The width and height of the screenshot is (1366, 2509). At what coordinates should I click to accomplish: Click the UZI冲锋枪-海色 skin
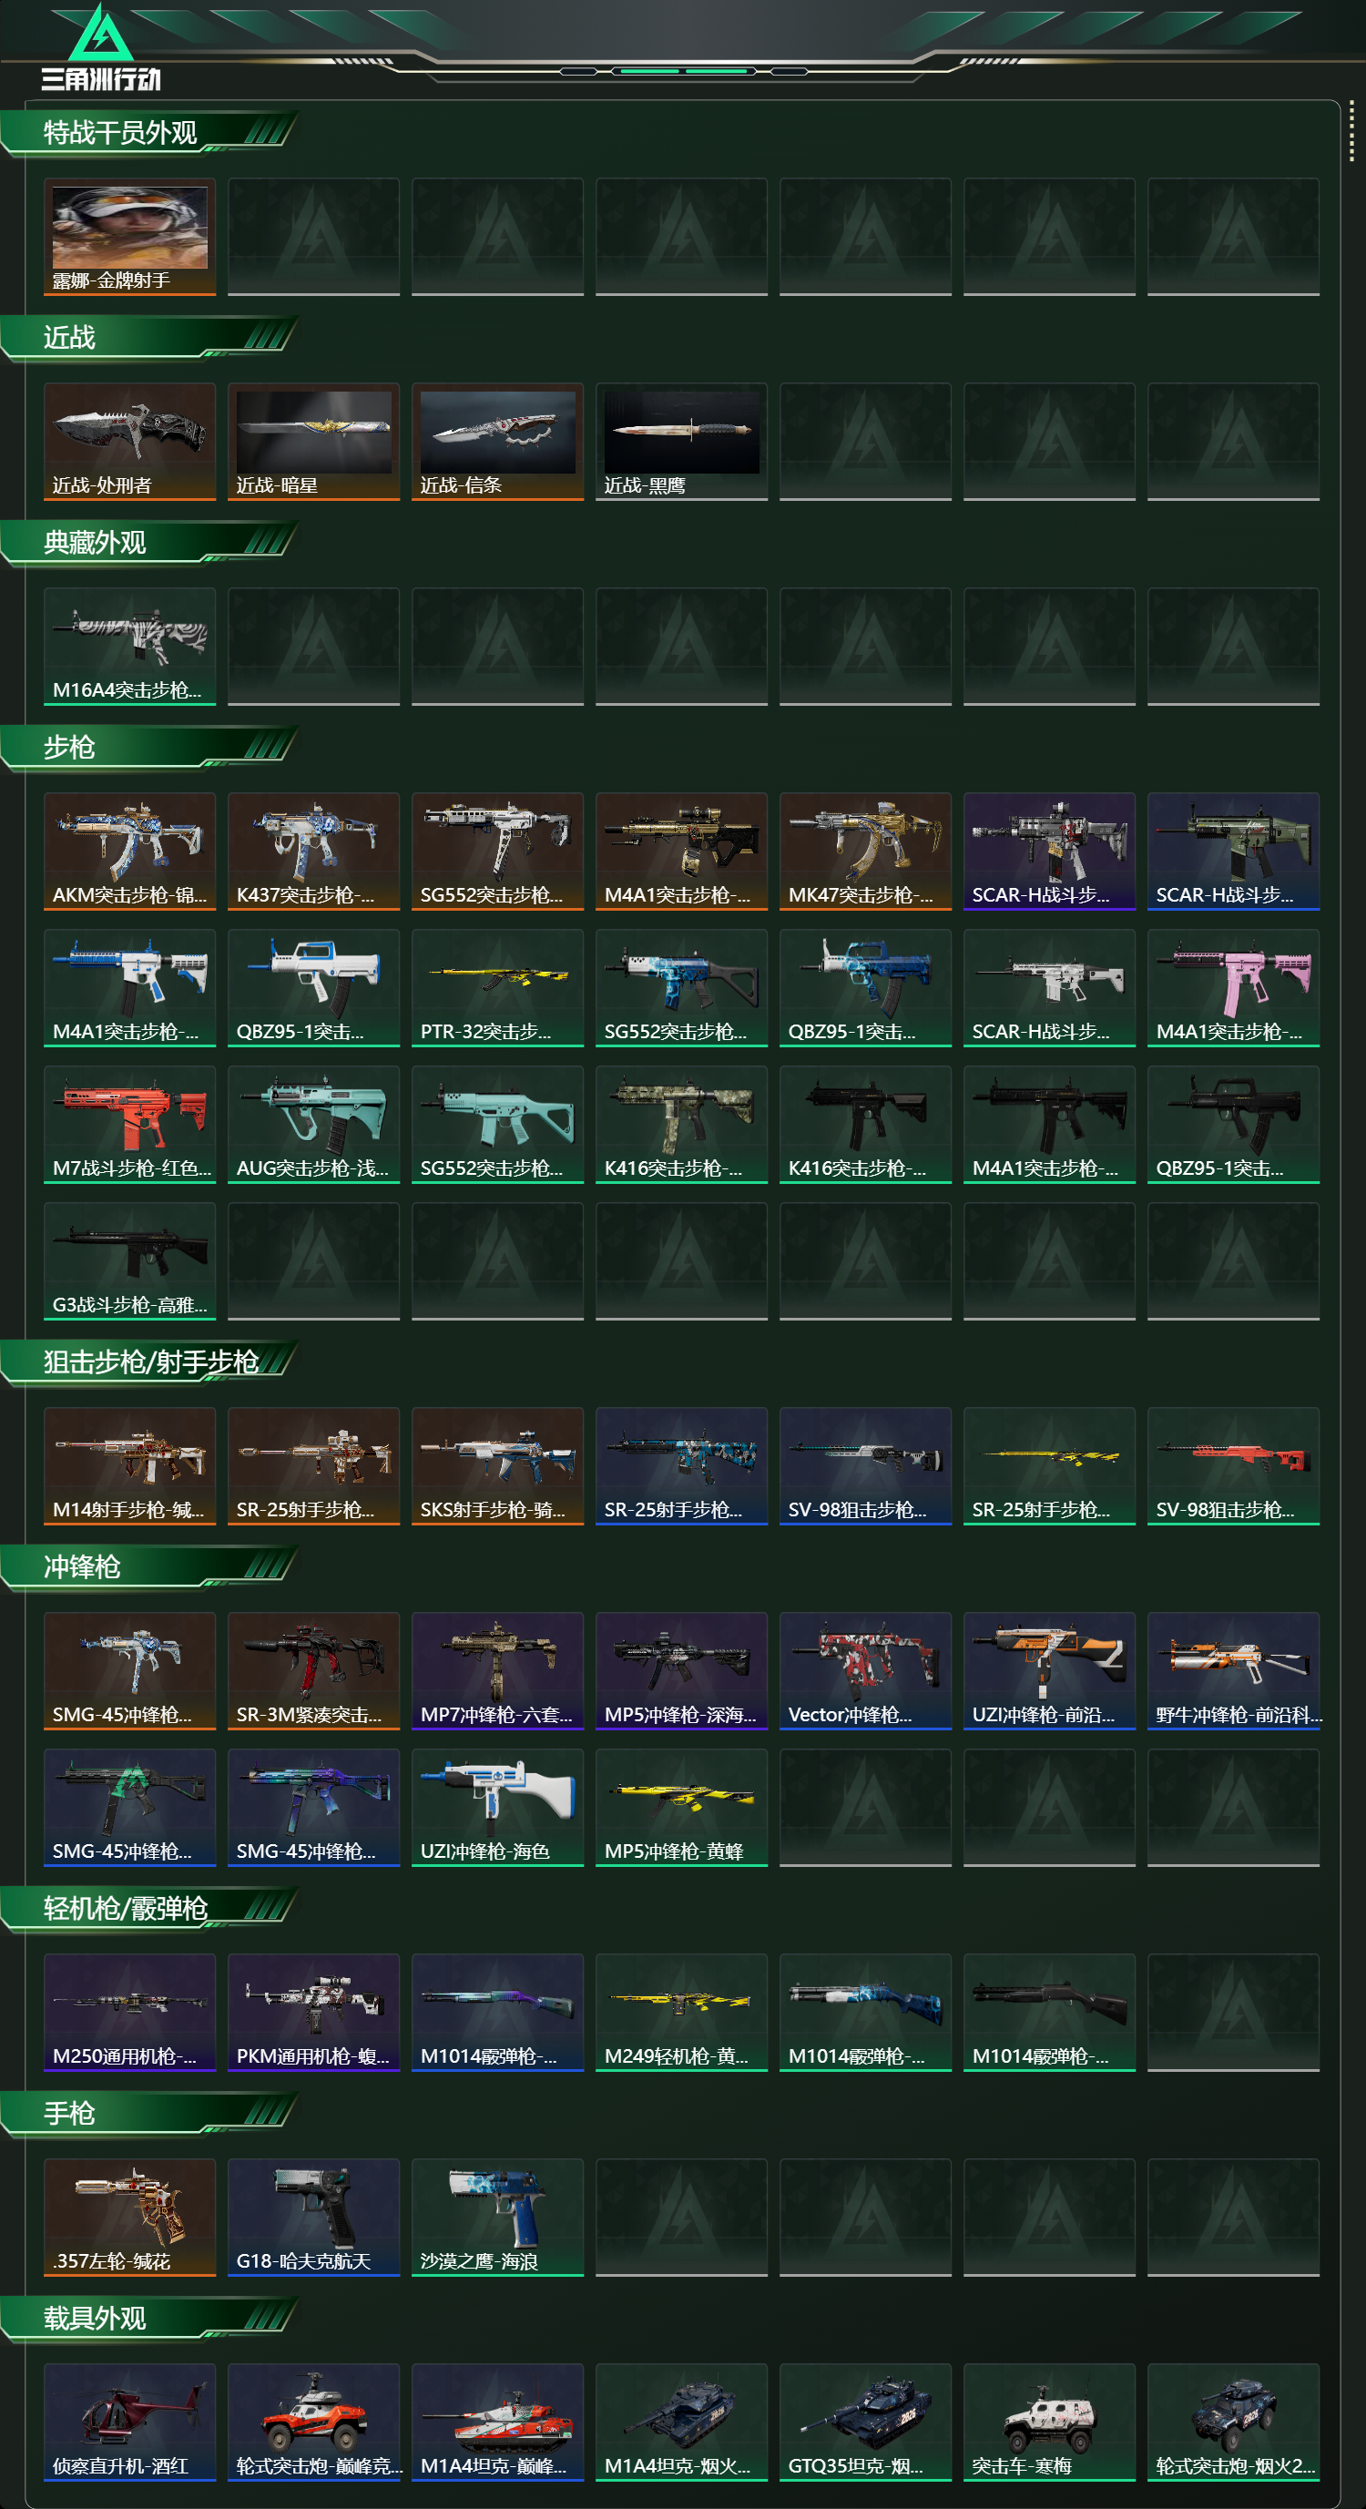click(497, 1807)
